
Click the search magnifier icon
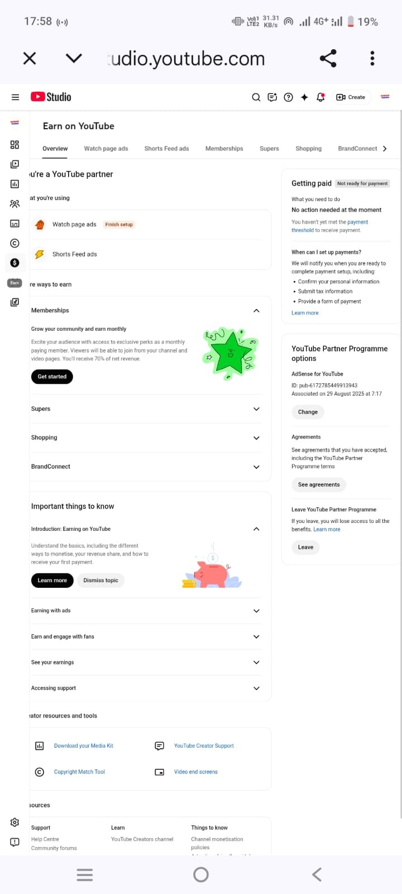coord(256,97)
